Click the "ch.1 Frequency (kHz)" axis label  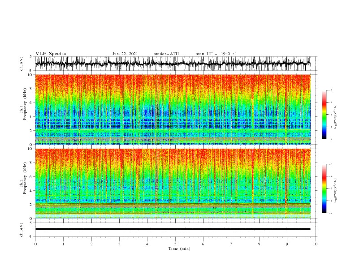[23, 104]
